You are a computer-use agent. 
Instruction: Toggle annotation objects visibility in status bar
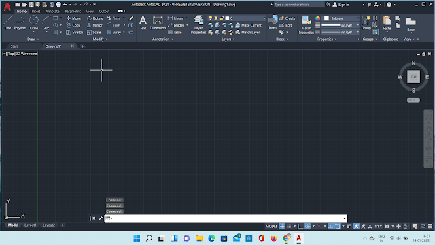coord(356,226)
